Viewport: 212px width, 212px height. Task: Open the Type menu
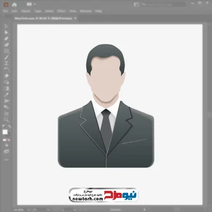pyautogui.click(x=38, y=11)
